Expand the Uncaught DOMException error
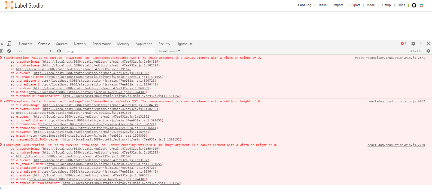The width and height of the screenshot is (432, 193). (5, 145)
